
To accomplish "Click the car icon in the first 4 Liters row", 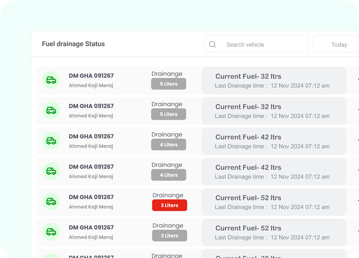I will [51, 141].
